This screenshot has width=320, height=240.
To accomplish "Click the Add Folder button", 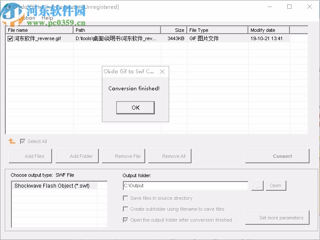I will pyautogui.click(x=77, y=156).
